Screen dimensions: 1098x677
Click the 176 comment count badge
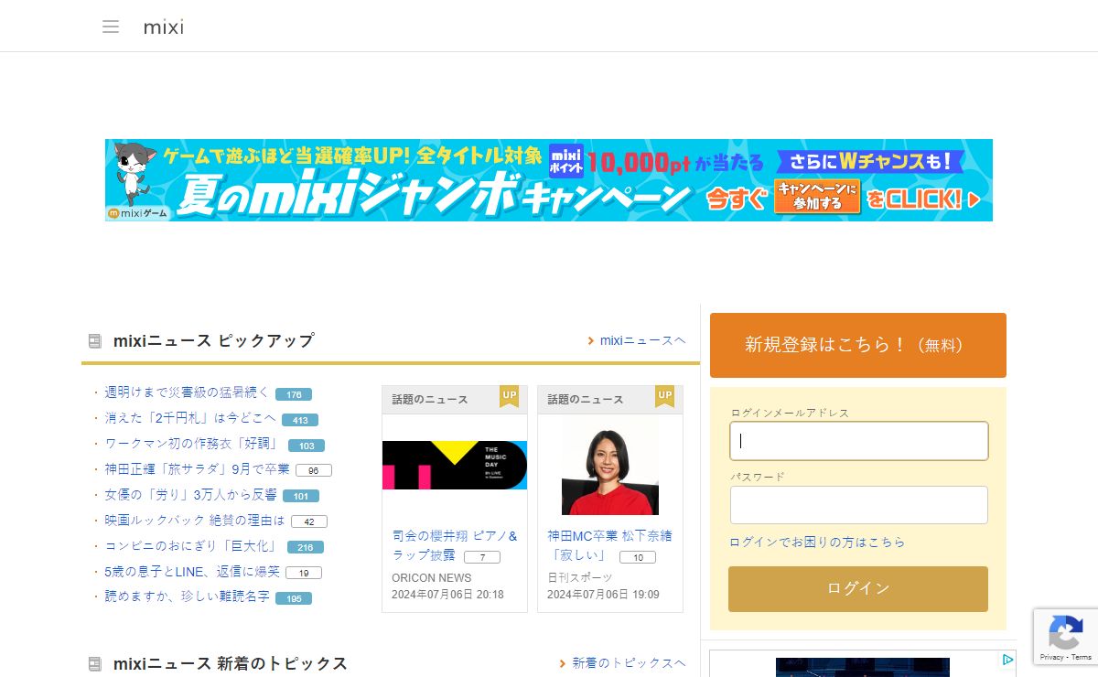tap(294, 394)
